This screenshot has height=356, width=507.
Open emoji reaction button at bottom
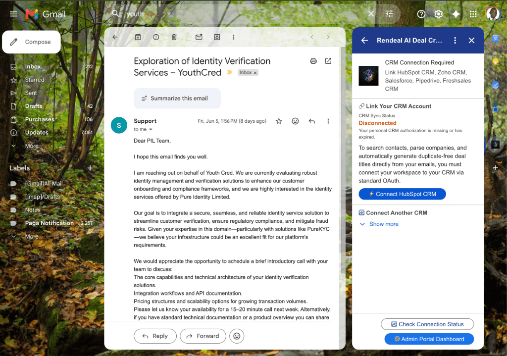pyautogui.click(x=237, y=336)
